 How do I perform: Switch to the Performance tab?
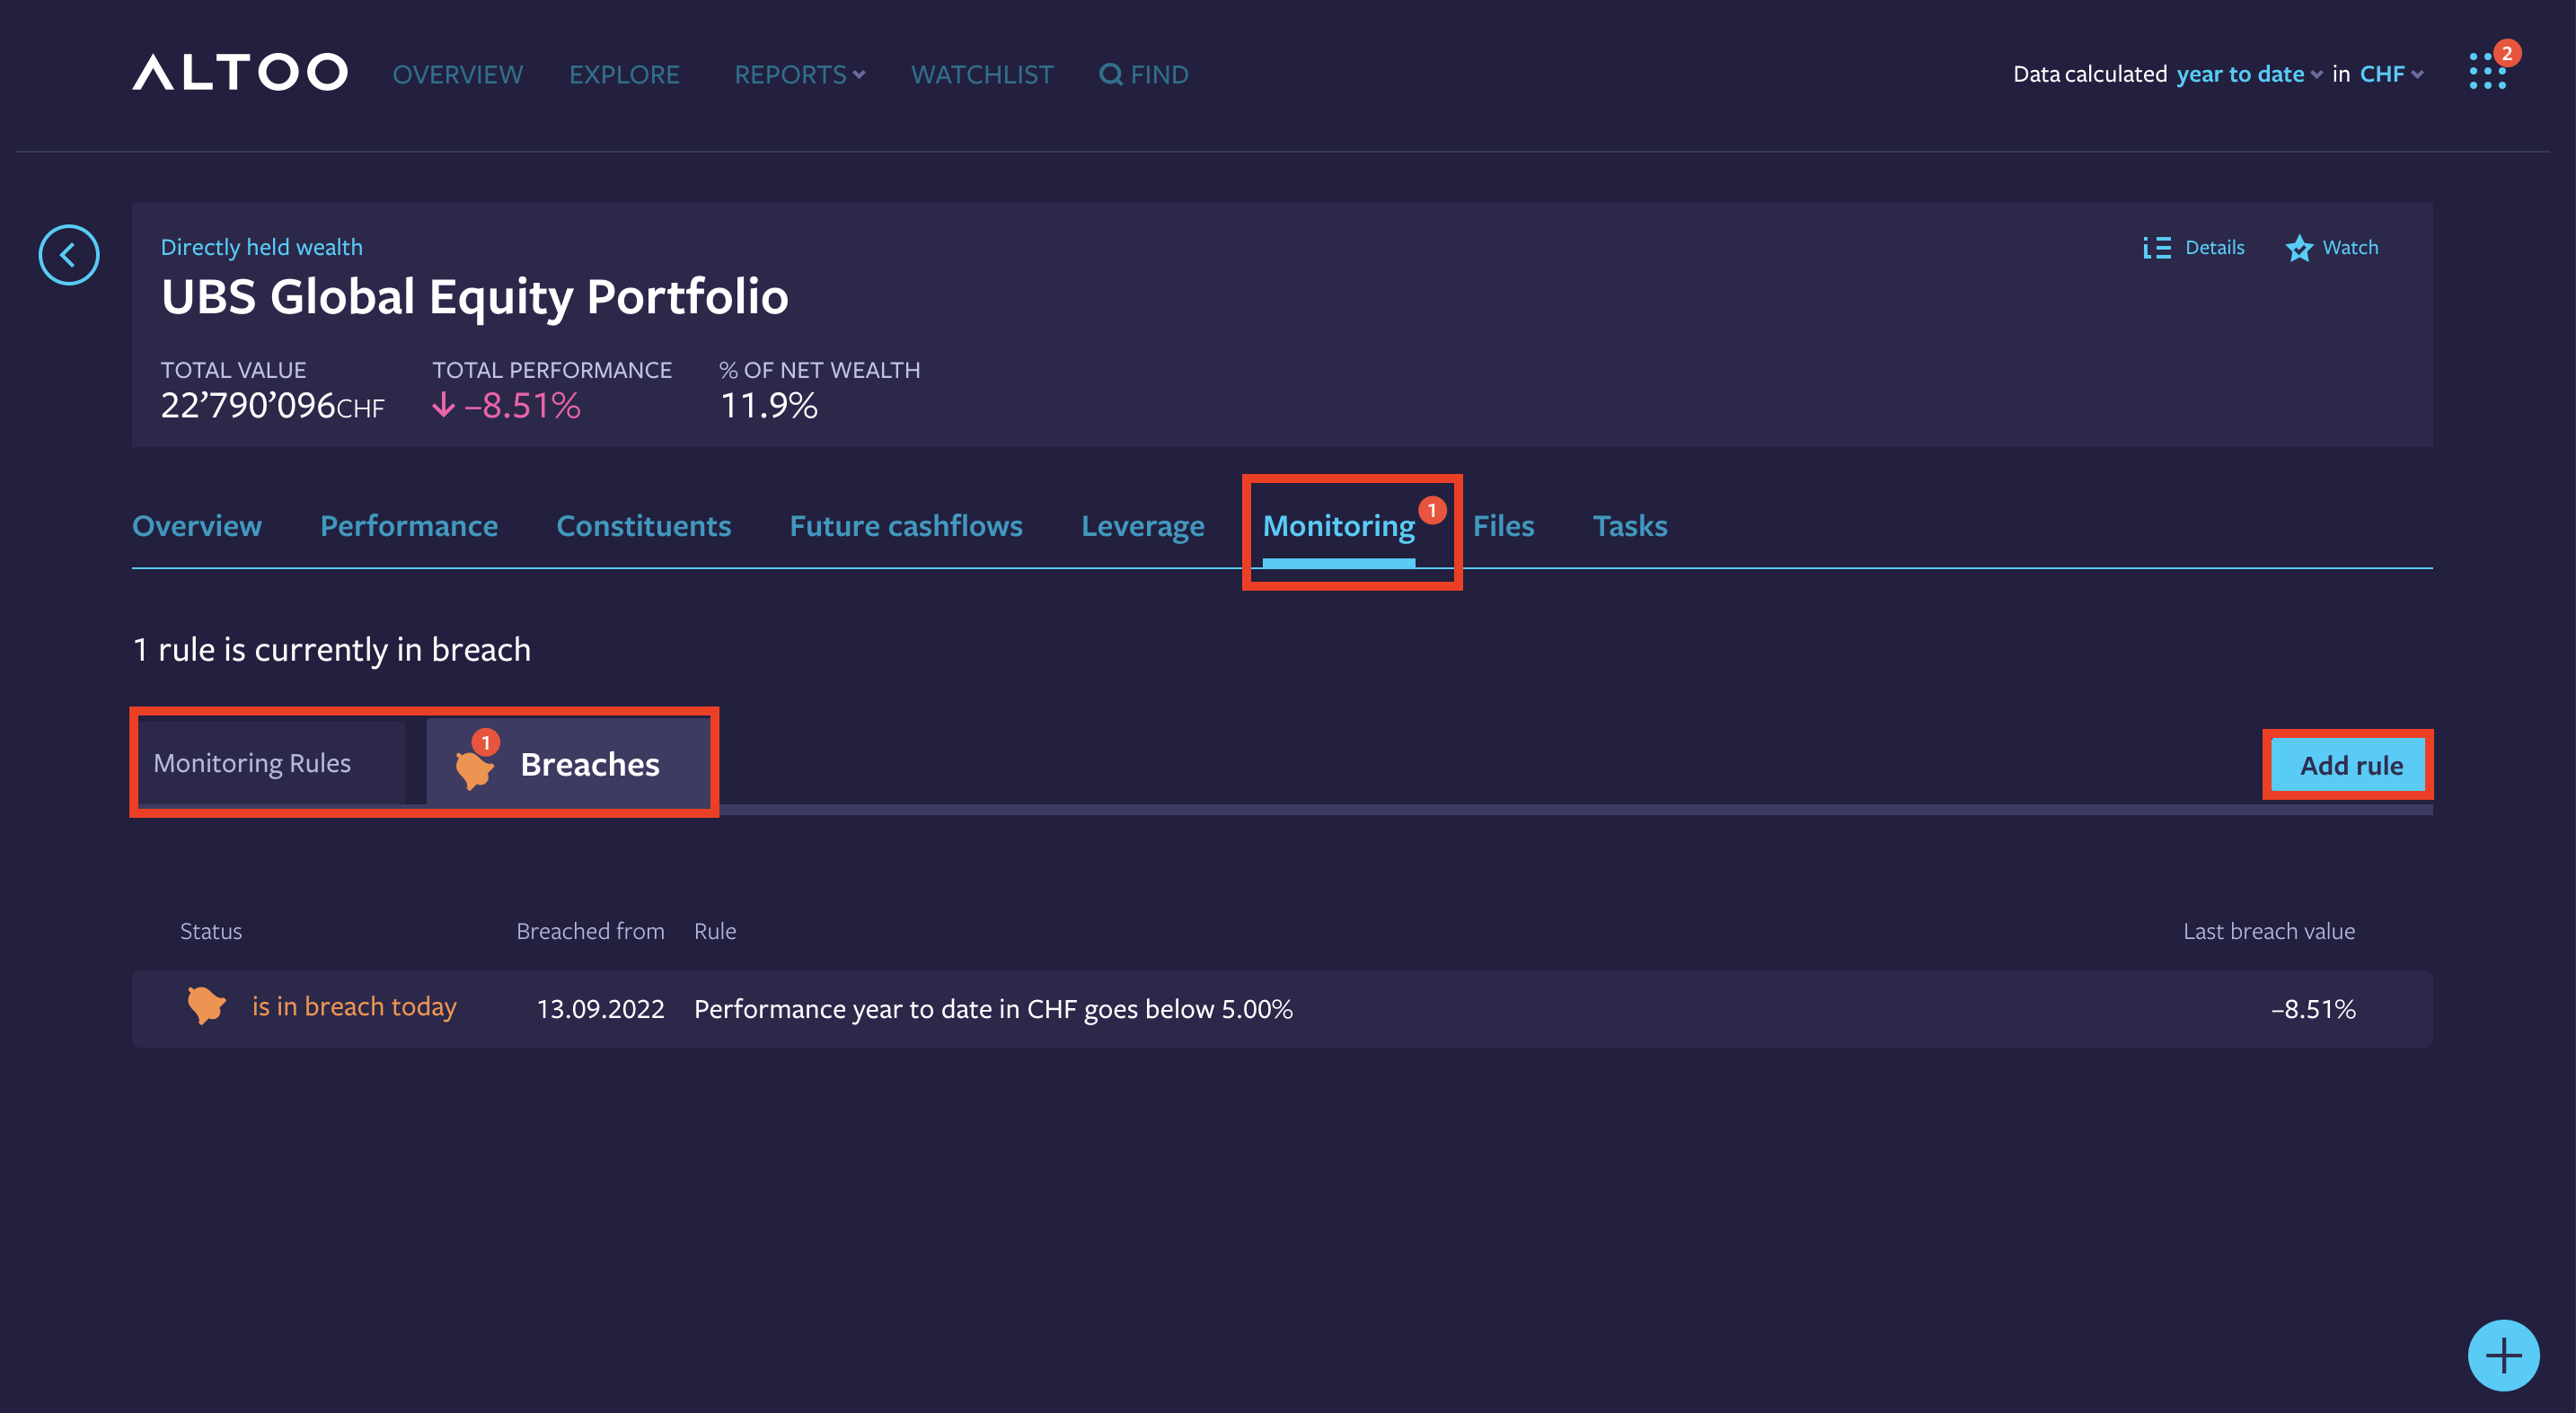409,526
